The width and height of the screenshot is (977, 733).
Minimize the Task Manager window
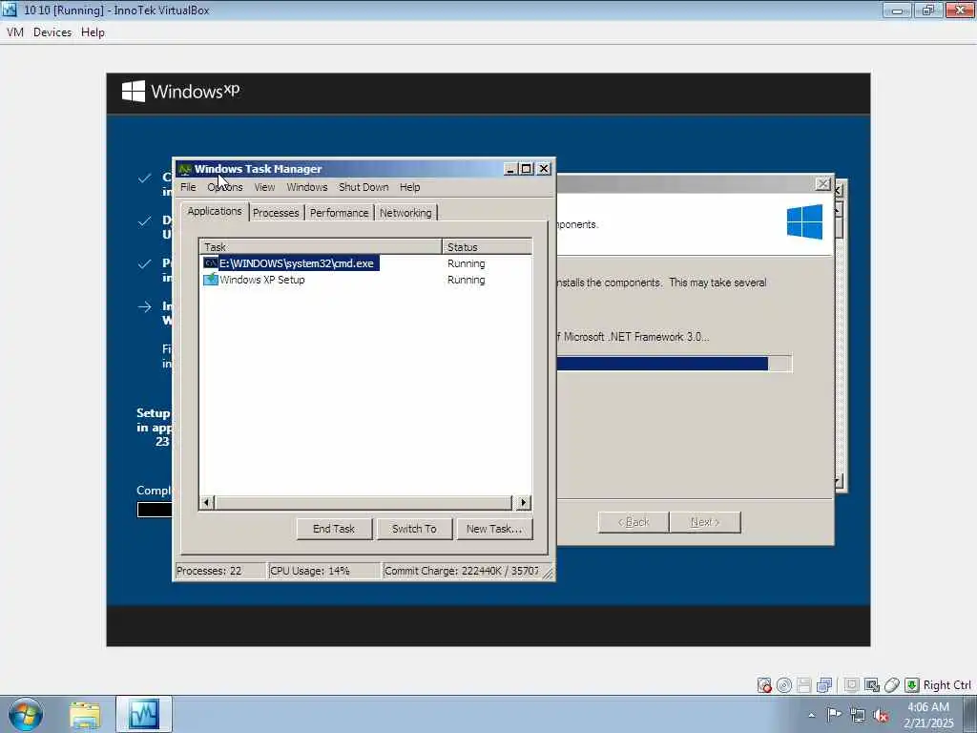510,169
